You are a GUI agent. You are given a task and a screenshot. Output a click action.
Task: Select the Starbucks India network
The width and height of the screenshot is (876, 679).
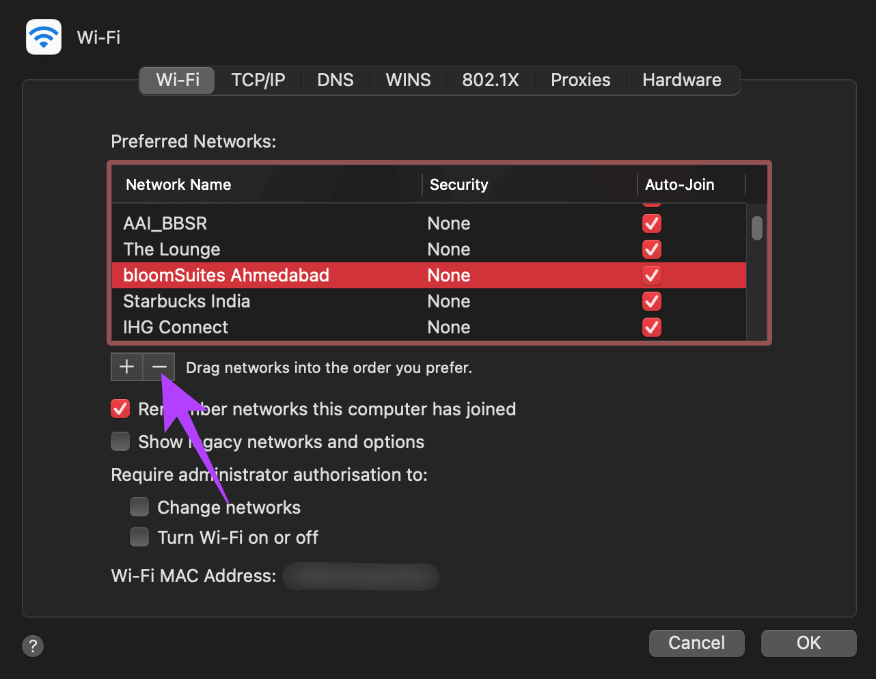coord(429,301)
